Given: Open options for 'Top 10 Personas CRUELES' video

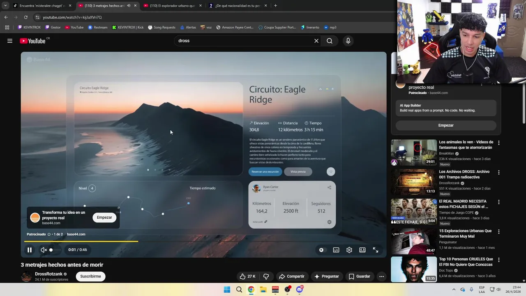Looking at the screenshot, I should point(499,260).
